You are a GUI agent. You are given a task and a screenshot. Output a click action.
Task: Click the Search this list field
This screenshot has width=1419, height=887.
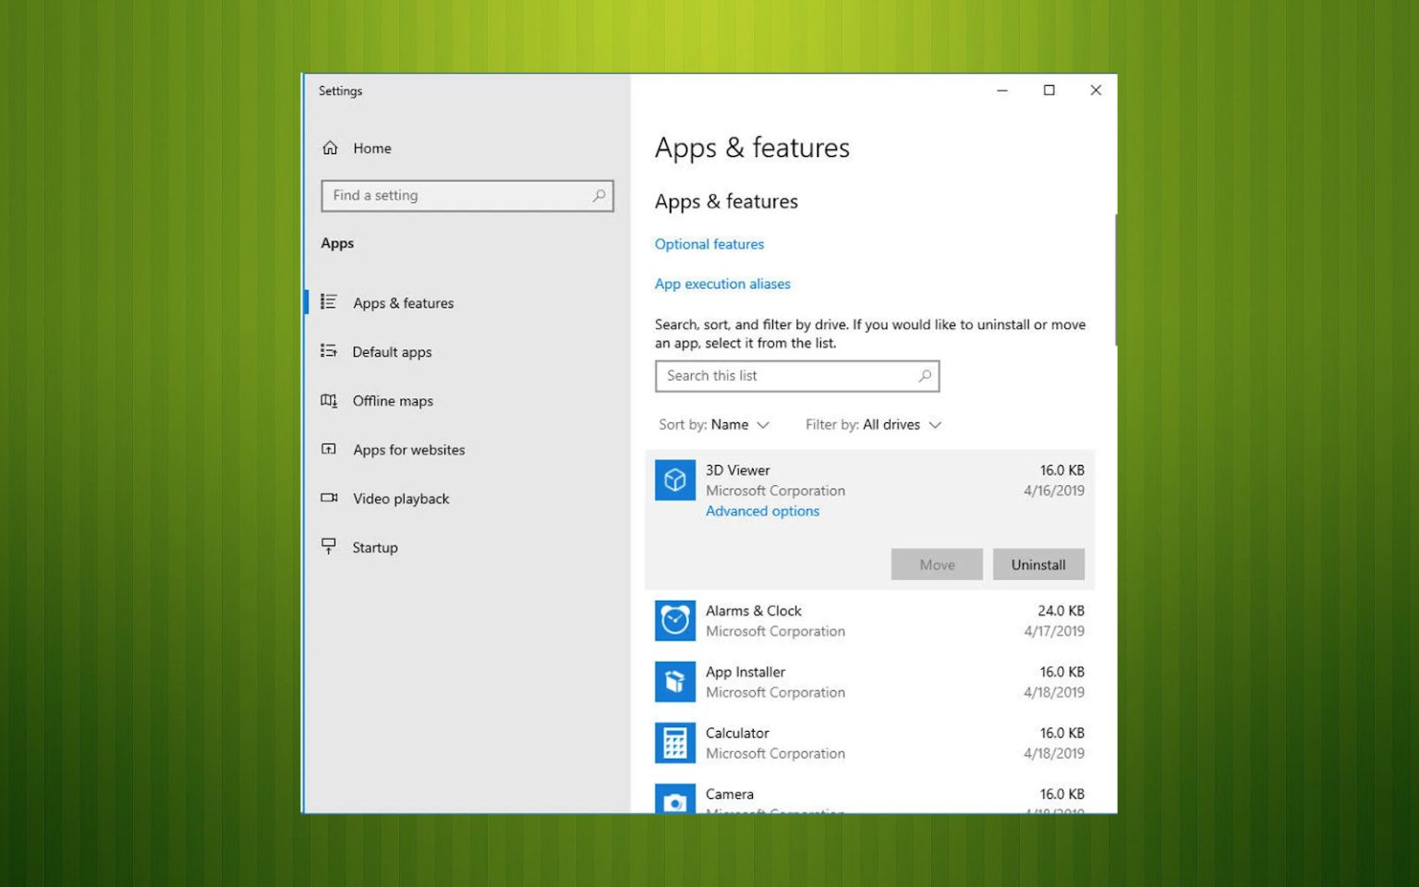click(796, 376)
